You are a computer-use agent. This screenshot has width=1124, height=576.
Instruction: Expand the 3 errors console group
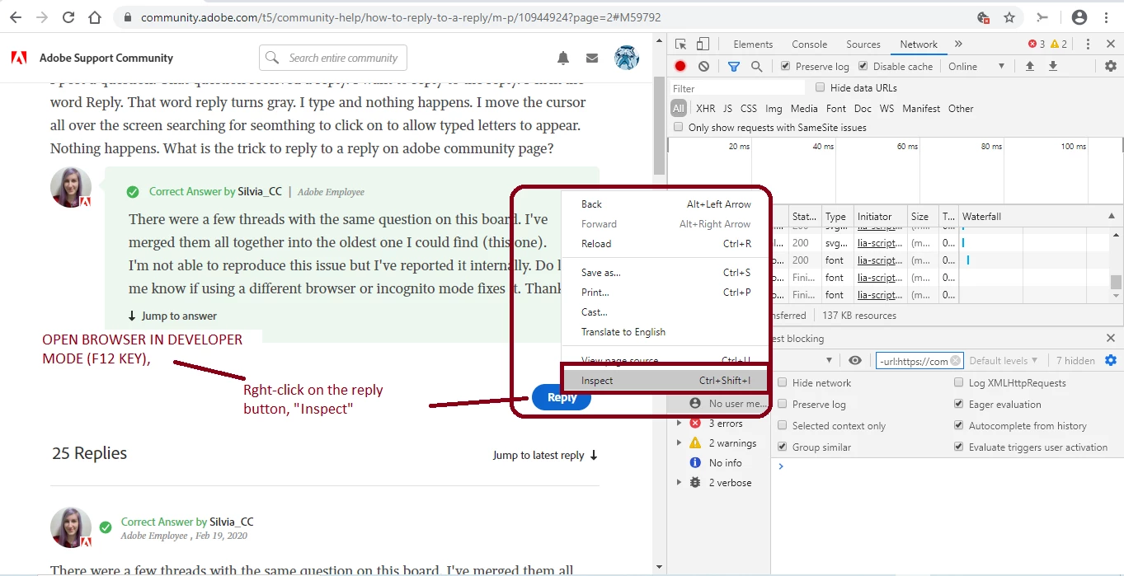pos(680,424)
